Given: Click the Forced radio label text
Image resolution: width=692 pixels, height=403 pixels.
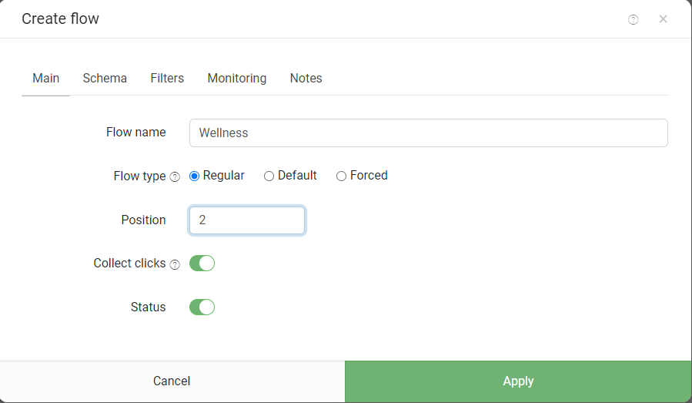Looking at the screenshot, I should pos(369,176).
